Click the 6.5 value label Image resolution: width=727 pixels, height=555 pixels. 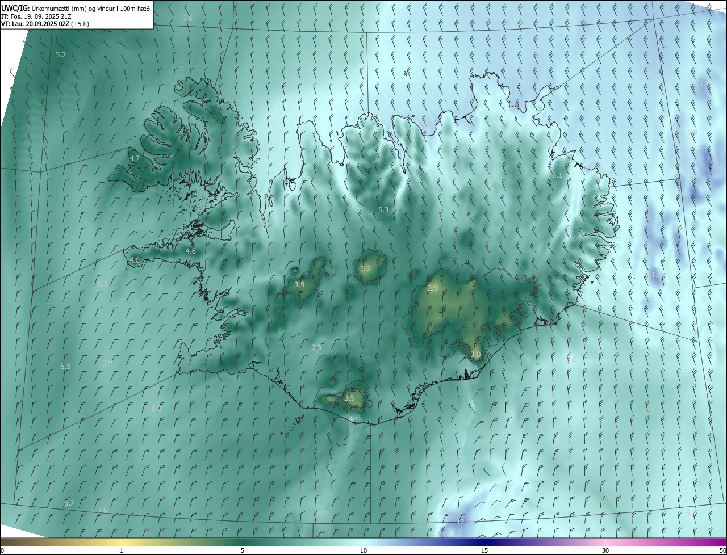(x=65, y=367)
